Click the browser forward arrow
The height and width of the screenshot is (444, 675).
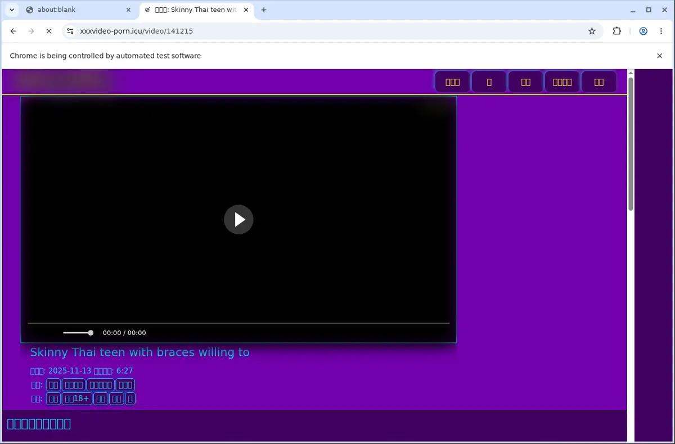coord(31,31)
